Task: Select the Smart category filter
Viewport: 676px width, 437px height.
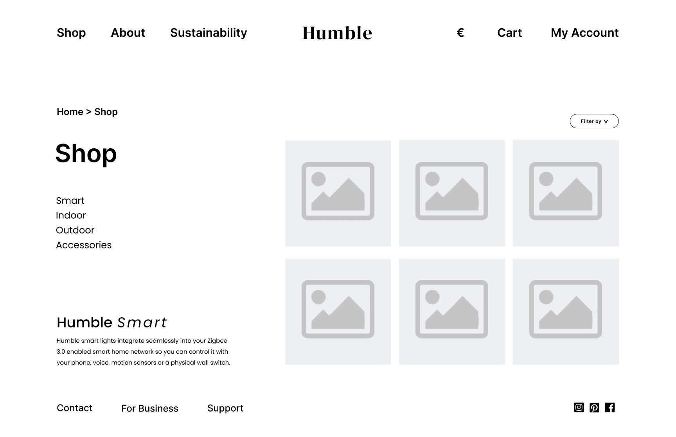Action: 70,200
